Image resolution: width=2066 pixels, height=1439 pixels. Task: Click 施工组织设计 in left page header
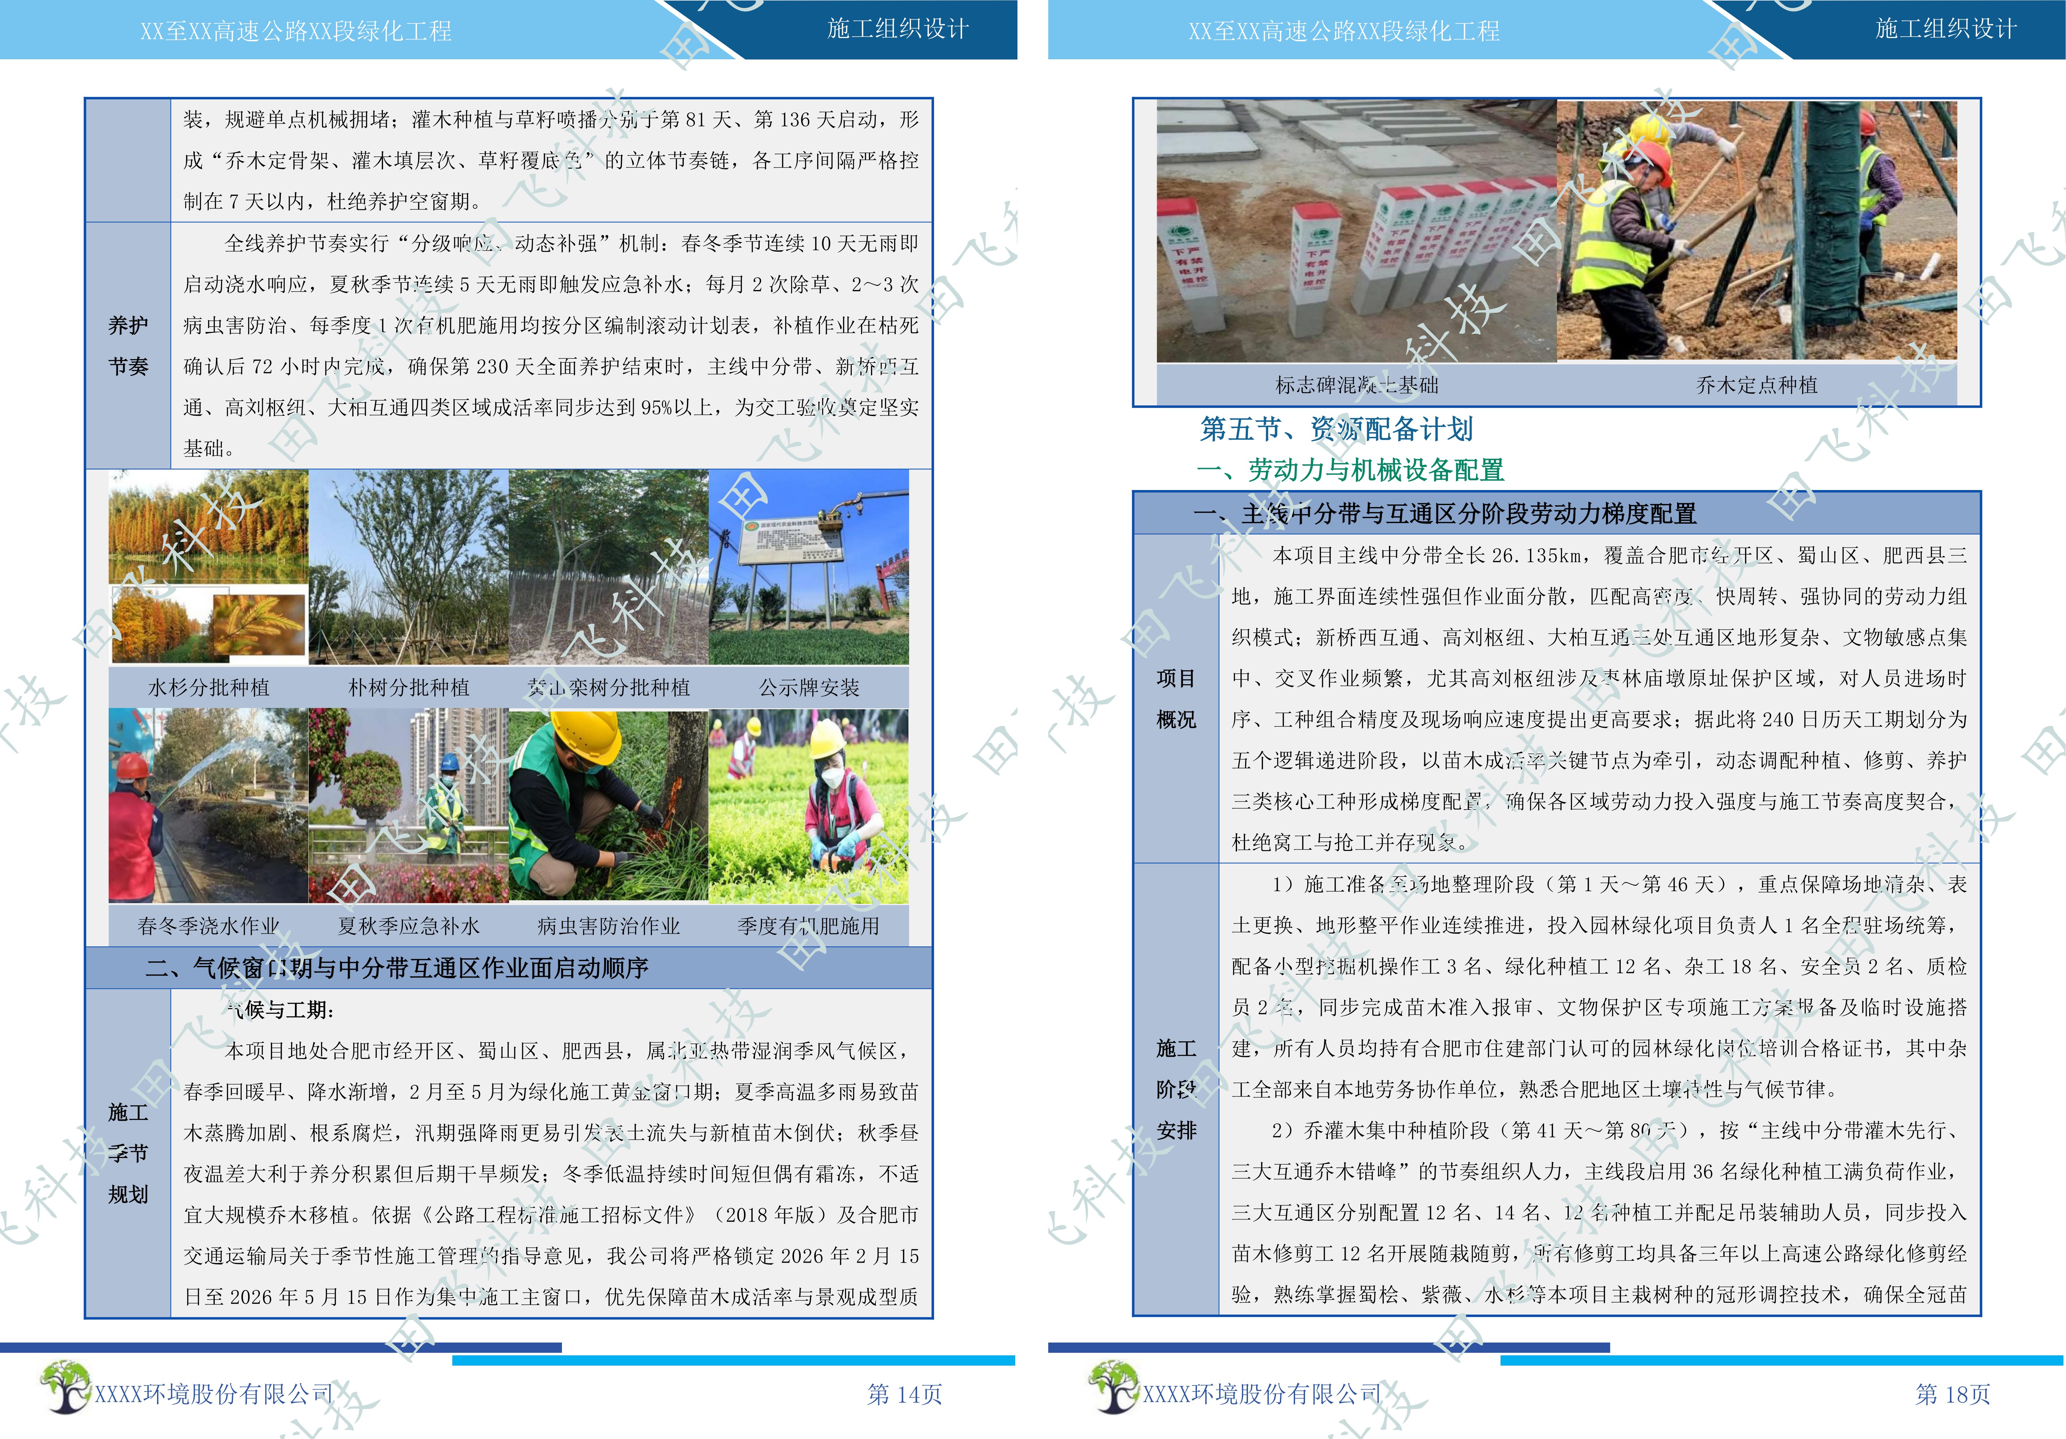click(x=898, y=29)
